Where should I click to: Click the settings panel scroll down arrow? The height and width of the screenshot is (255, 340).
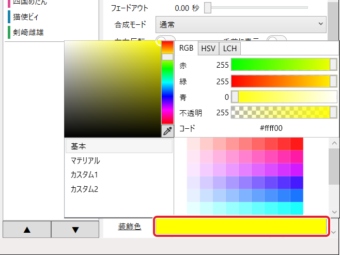(x=333, y=232)
